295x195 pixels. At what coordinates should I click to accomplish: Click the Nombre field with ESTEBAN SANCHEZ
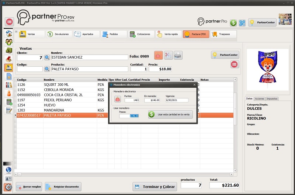point(90,58)
